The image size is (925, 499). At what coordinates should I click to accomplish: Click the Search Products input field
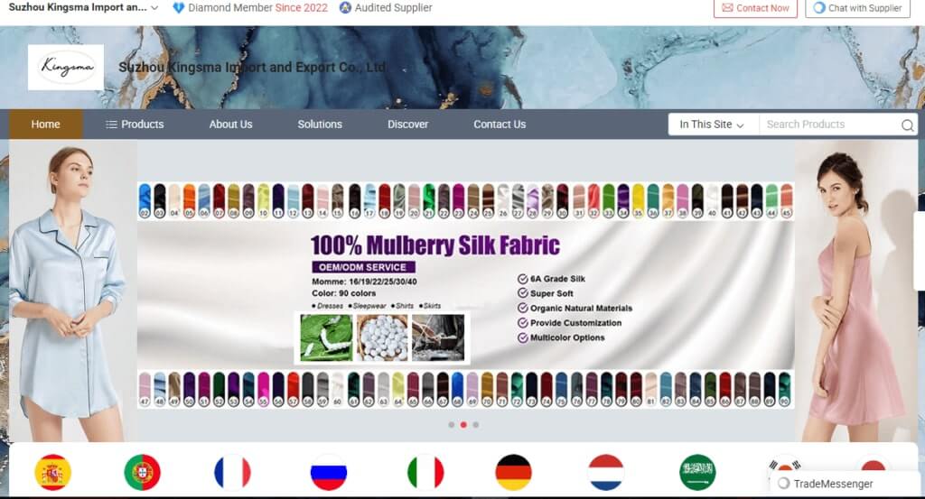pyautogui.click(x=829, y=125)
